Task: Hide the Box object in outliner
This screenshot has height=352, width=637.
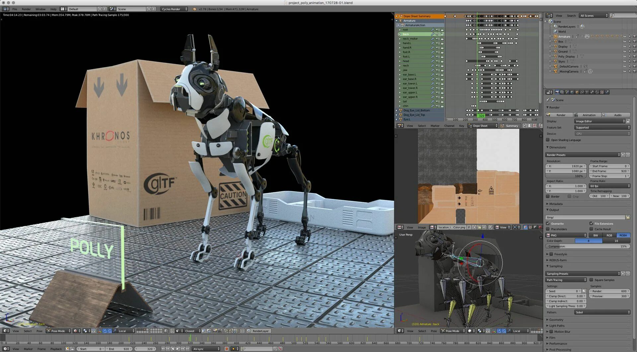Action: (624, 42)
